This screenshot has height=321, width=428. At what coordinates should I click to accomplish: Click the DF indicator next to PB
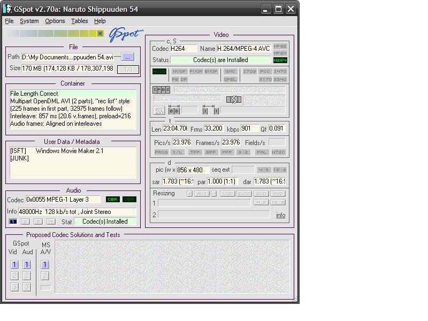[184, 79]
